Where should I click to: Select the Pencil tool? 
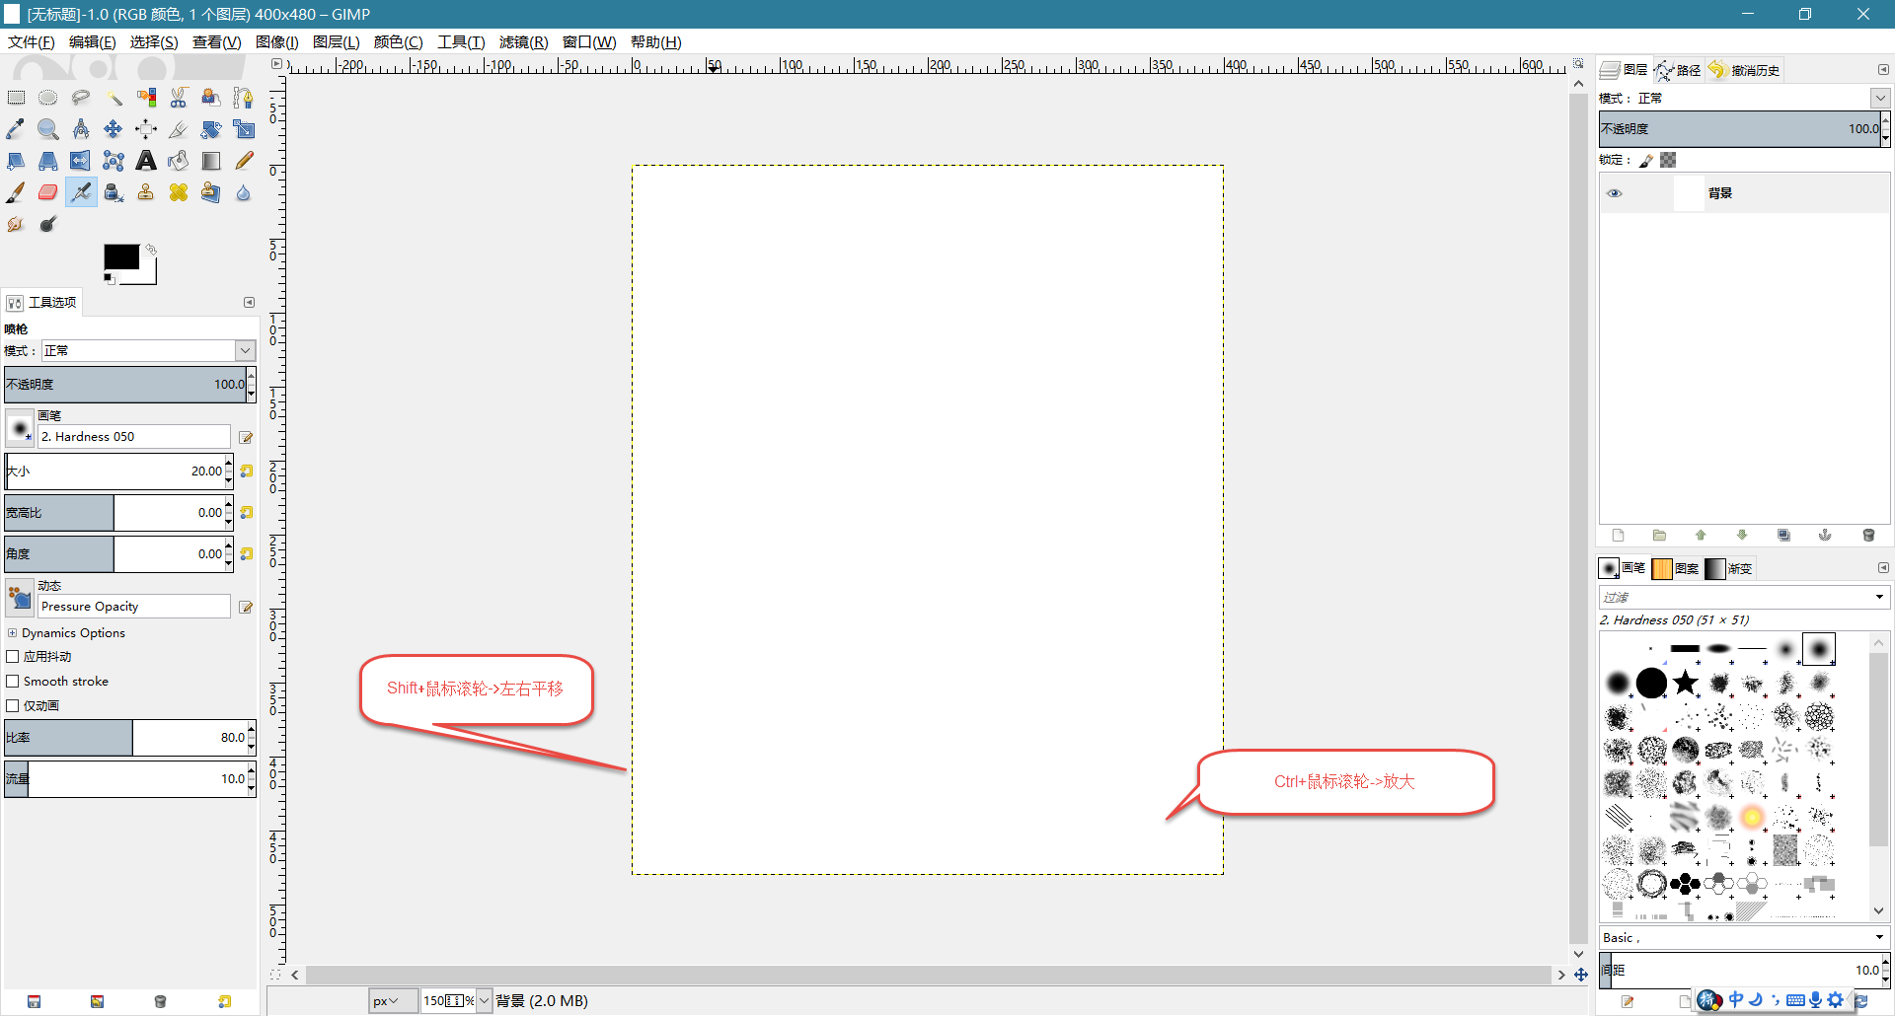[x=244, y=161]
